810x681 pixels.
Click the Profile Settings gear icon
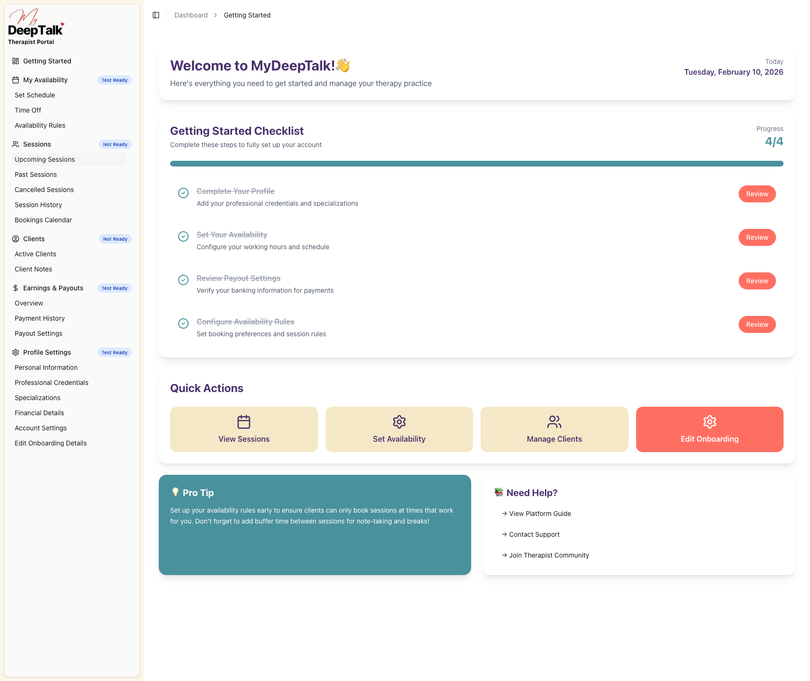click(x=16, y=352)
